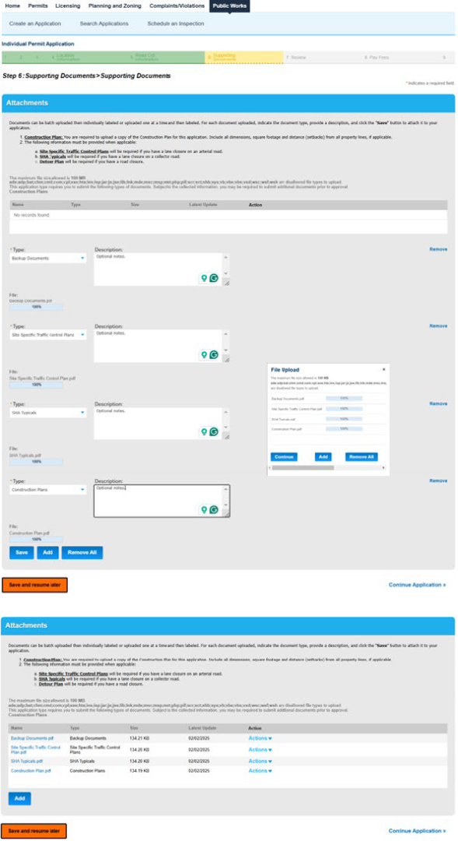This screenshot has width=458, height=841.
Task: Select Schedule an Inspection menu item
Action: tap(176, 23)
